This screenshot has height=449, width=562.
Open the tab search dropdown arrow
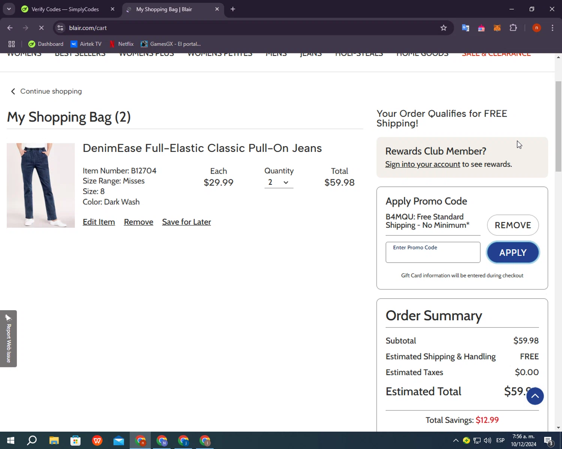[x=9, y=9]
